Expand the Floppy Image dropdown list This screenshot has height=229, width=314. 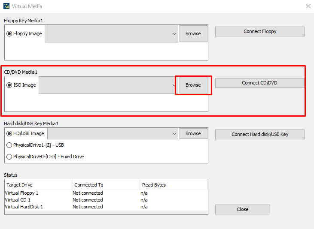pyautogui.click(x=174, y=33)
